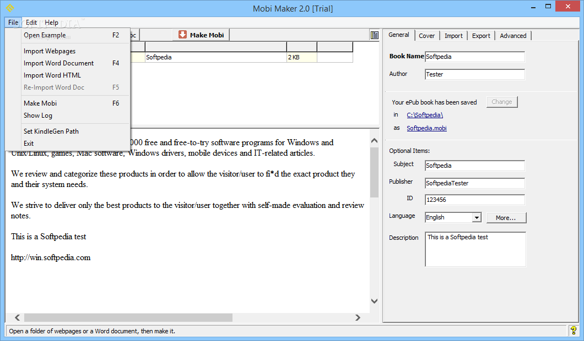
Task: Click the More... language button
Action: click(506, 218)
